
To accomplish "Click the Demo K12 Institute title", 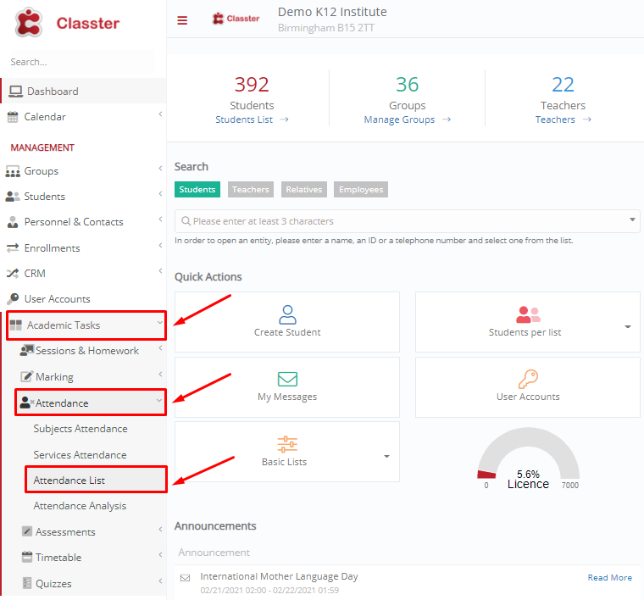I will point(332,12).
